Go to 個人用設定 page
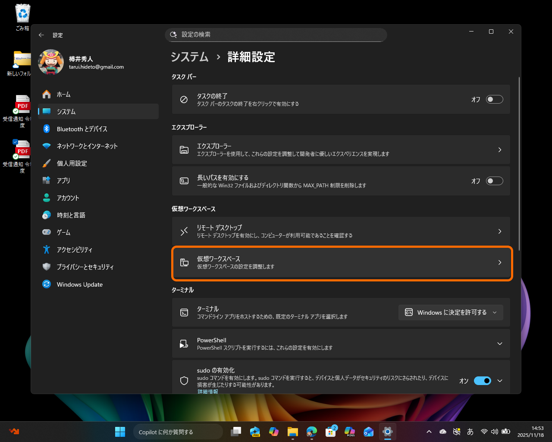 pyautogui.click(x=98, y=163)
